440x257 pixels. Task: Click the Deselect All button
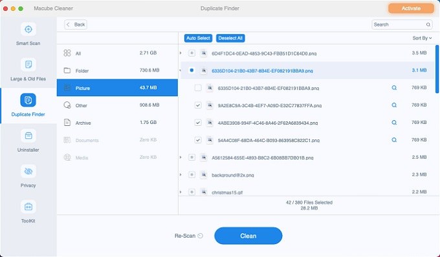[x=230, y=38]
